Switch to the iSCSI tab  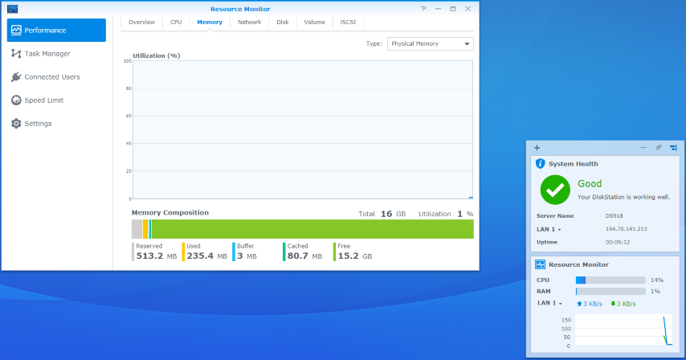[x=349, y=22]
